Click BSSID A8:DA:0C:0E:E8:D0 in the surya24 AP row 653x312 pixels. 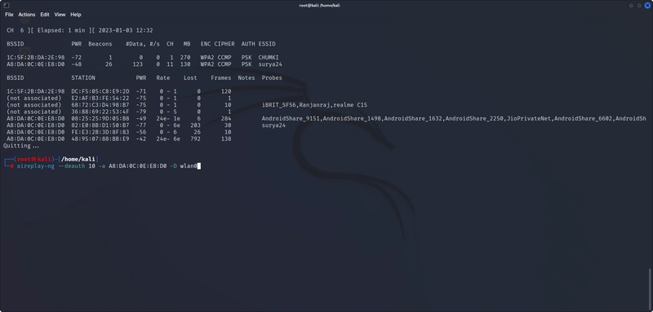(x=36, y=64)
